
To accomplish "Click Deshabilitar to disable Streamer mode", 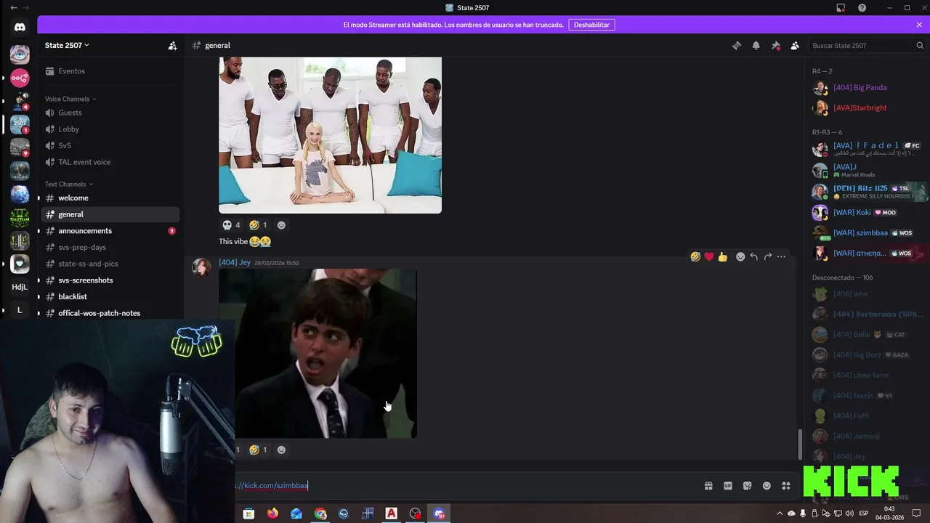I will 591,25.
